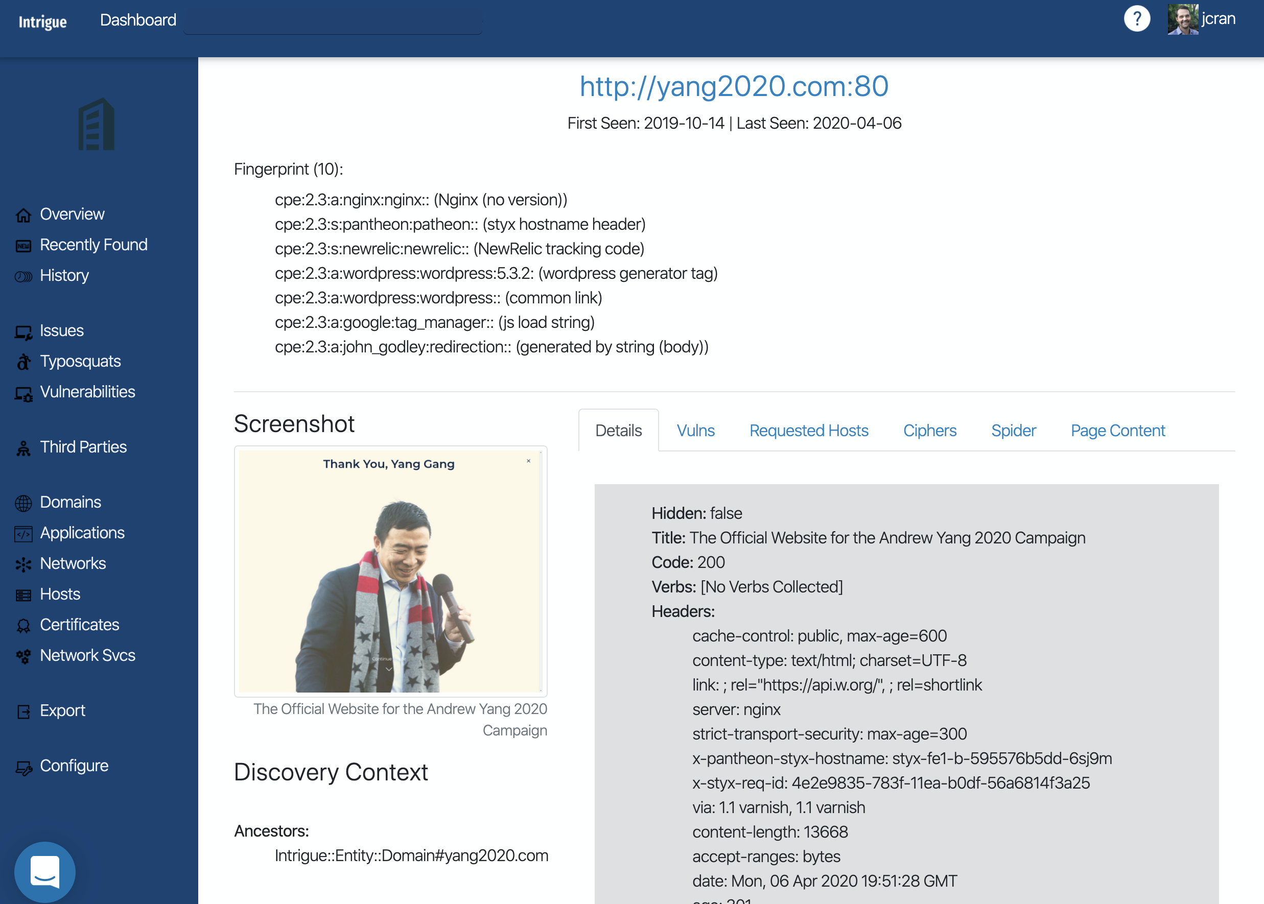The height and width of the screenshot is (904, 1264).
Task: Click the Networks sidebar icon
Action: tap(24, 564)
